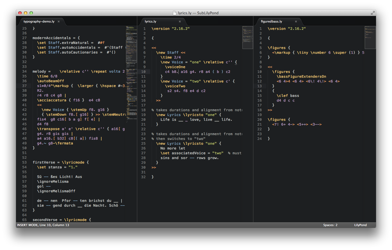Open the Spaces: 2 indentation menu
Screen dimensions: 392x250
(x=330, y=225)
